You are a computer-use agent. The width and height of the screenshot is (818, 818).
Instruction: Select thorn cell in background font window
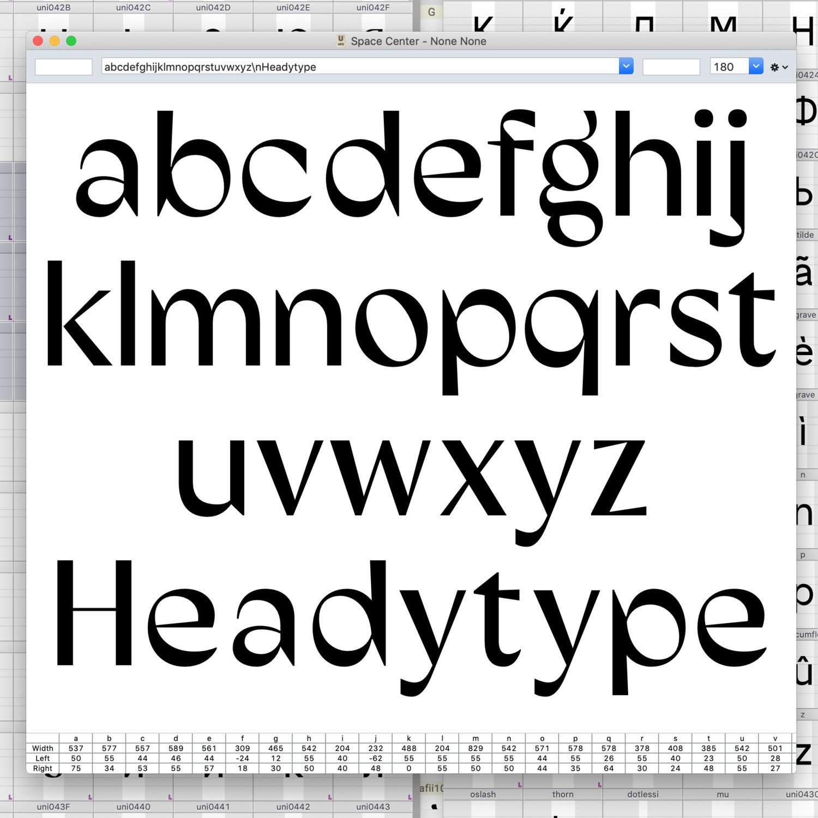tap(563, 794)
